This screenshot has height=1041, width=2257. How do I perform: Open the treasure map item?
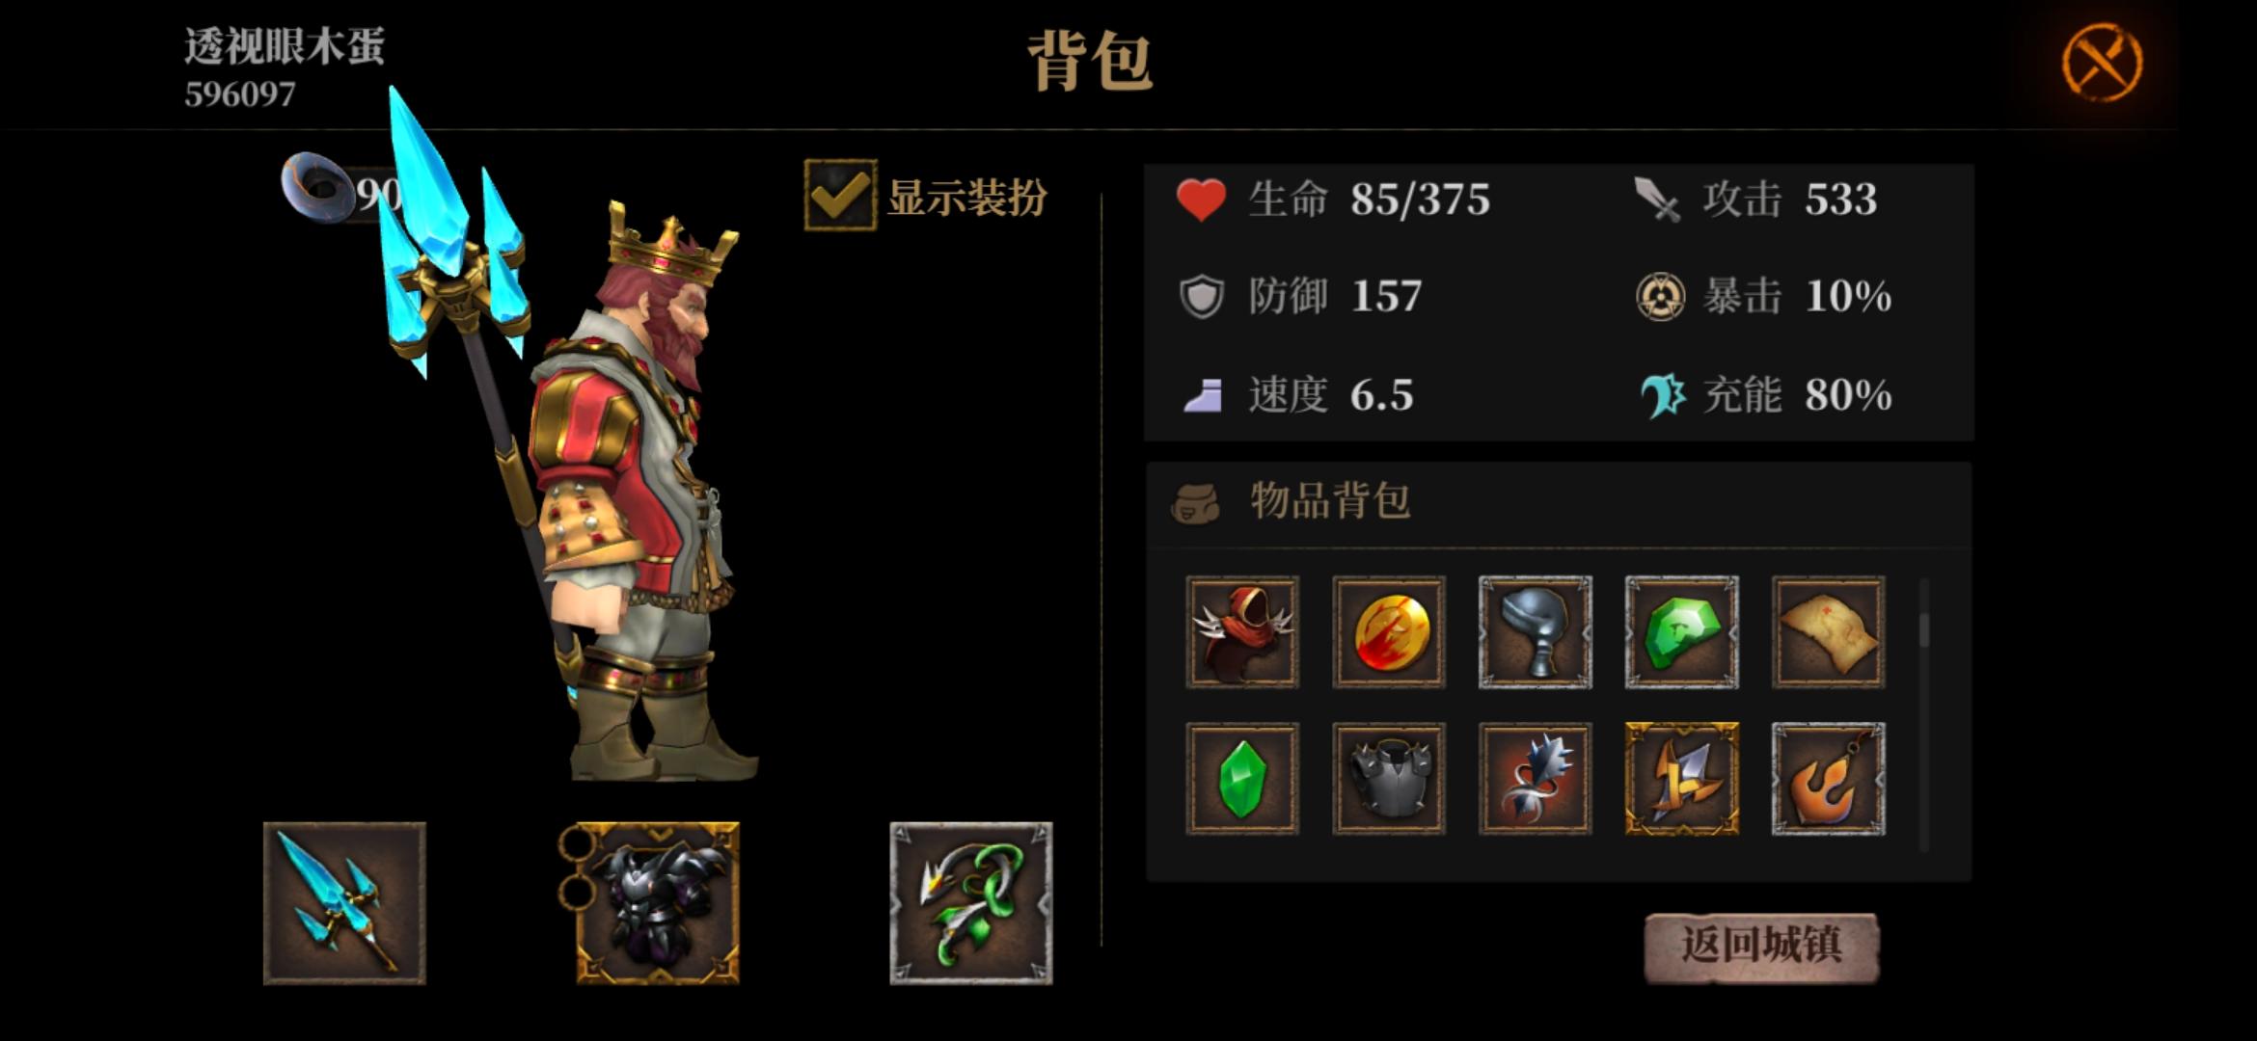1829,632
